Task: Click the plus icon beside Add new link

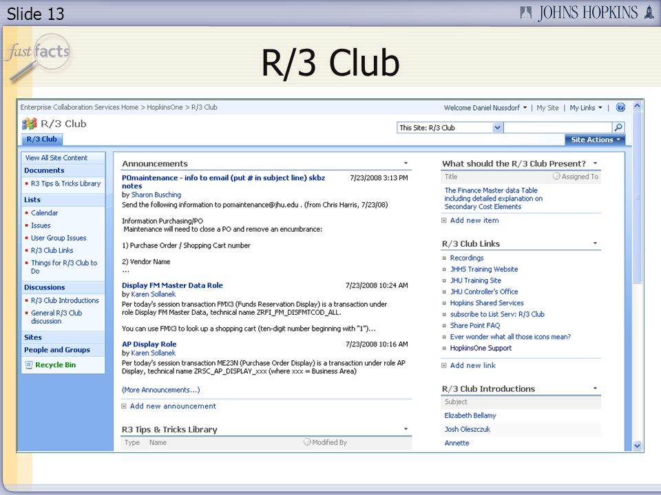Action: pyautogui.click(x=444, y=365)
